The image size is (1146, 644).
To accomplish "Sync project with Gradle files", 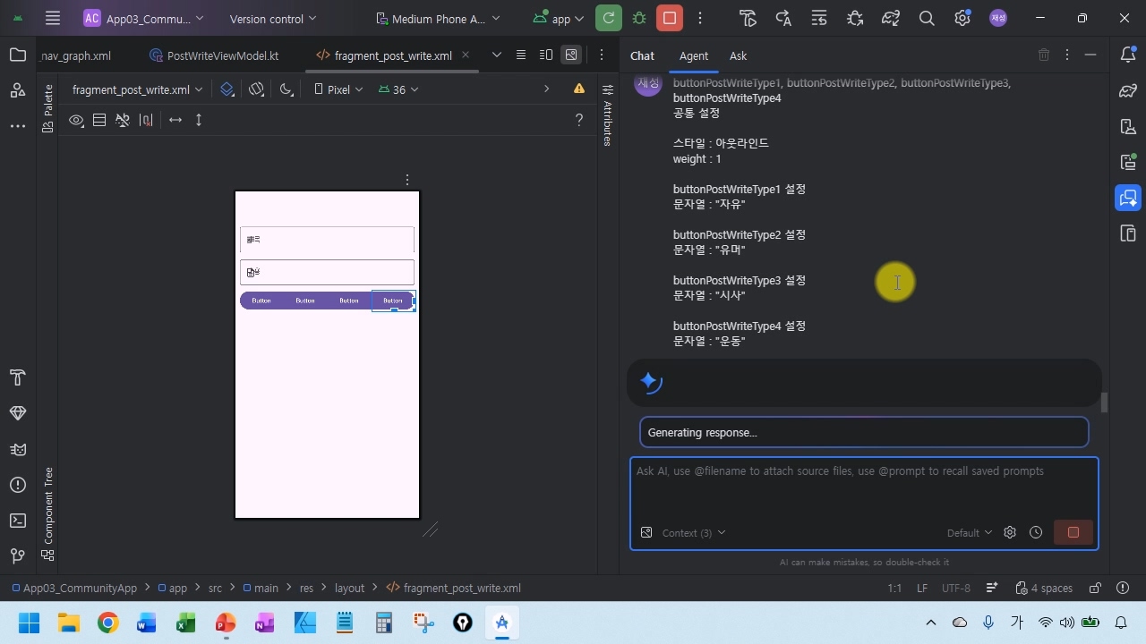I will pyautogui.click(x=891, y=18).
